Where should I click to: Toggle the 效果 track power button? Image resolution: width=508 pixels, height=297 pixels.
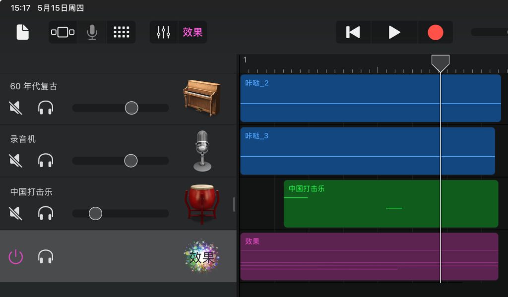click(15, 257)
